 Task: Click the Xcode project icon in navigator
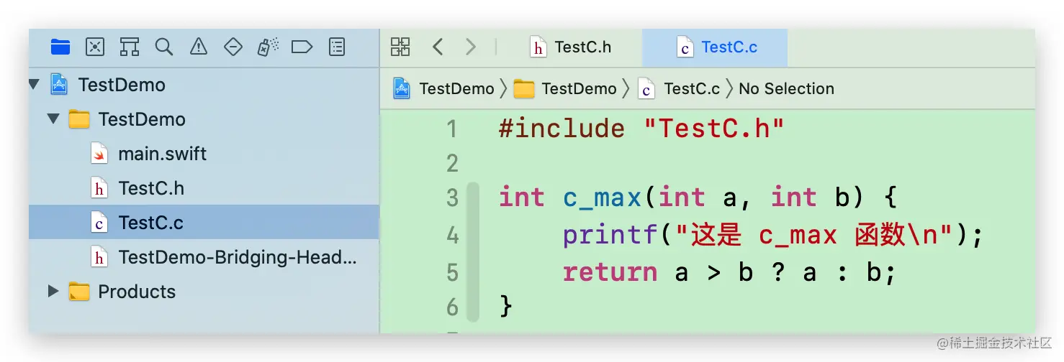[x=59, y=85]
